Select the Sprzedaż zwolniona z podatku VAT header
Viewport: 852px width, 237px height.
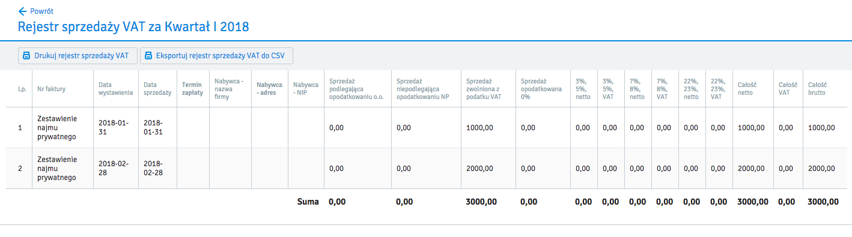484,89
